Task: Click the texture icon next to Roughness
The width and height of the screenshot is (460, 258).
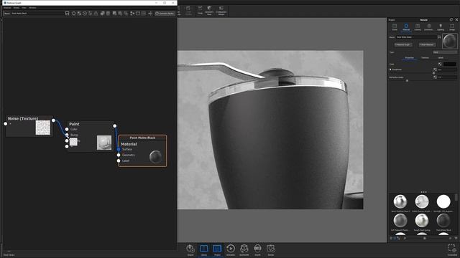Action: [x=435, y=70]
